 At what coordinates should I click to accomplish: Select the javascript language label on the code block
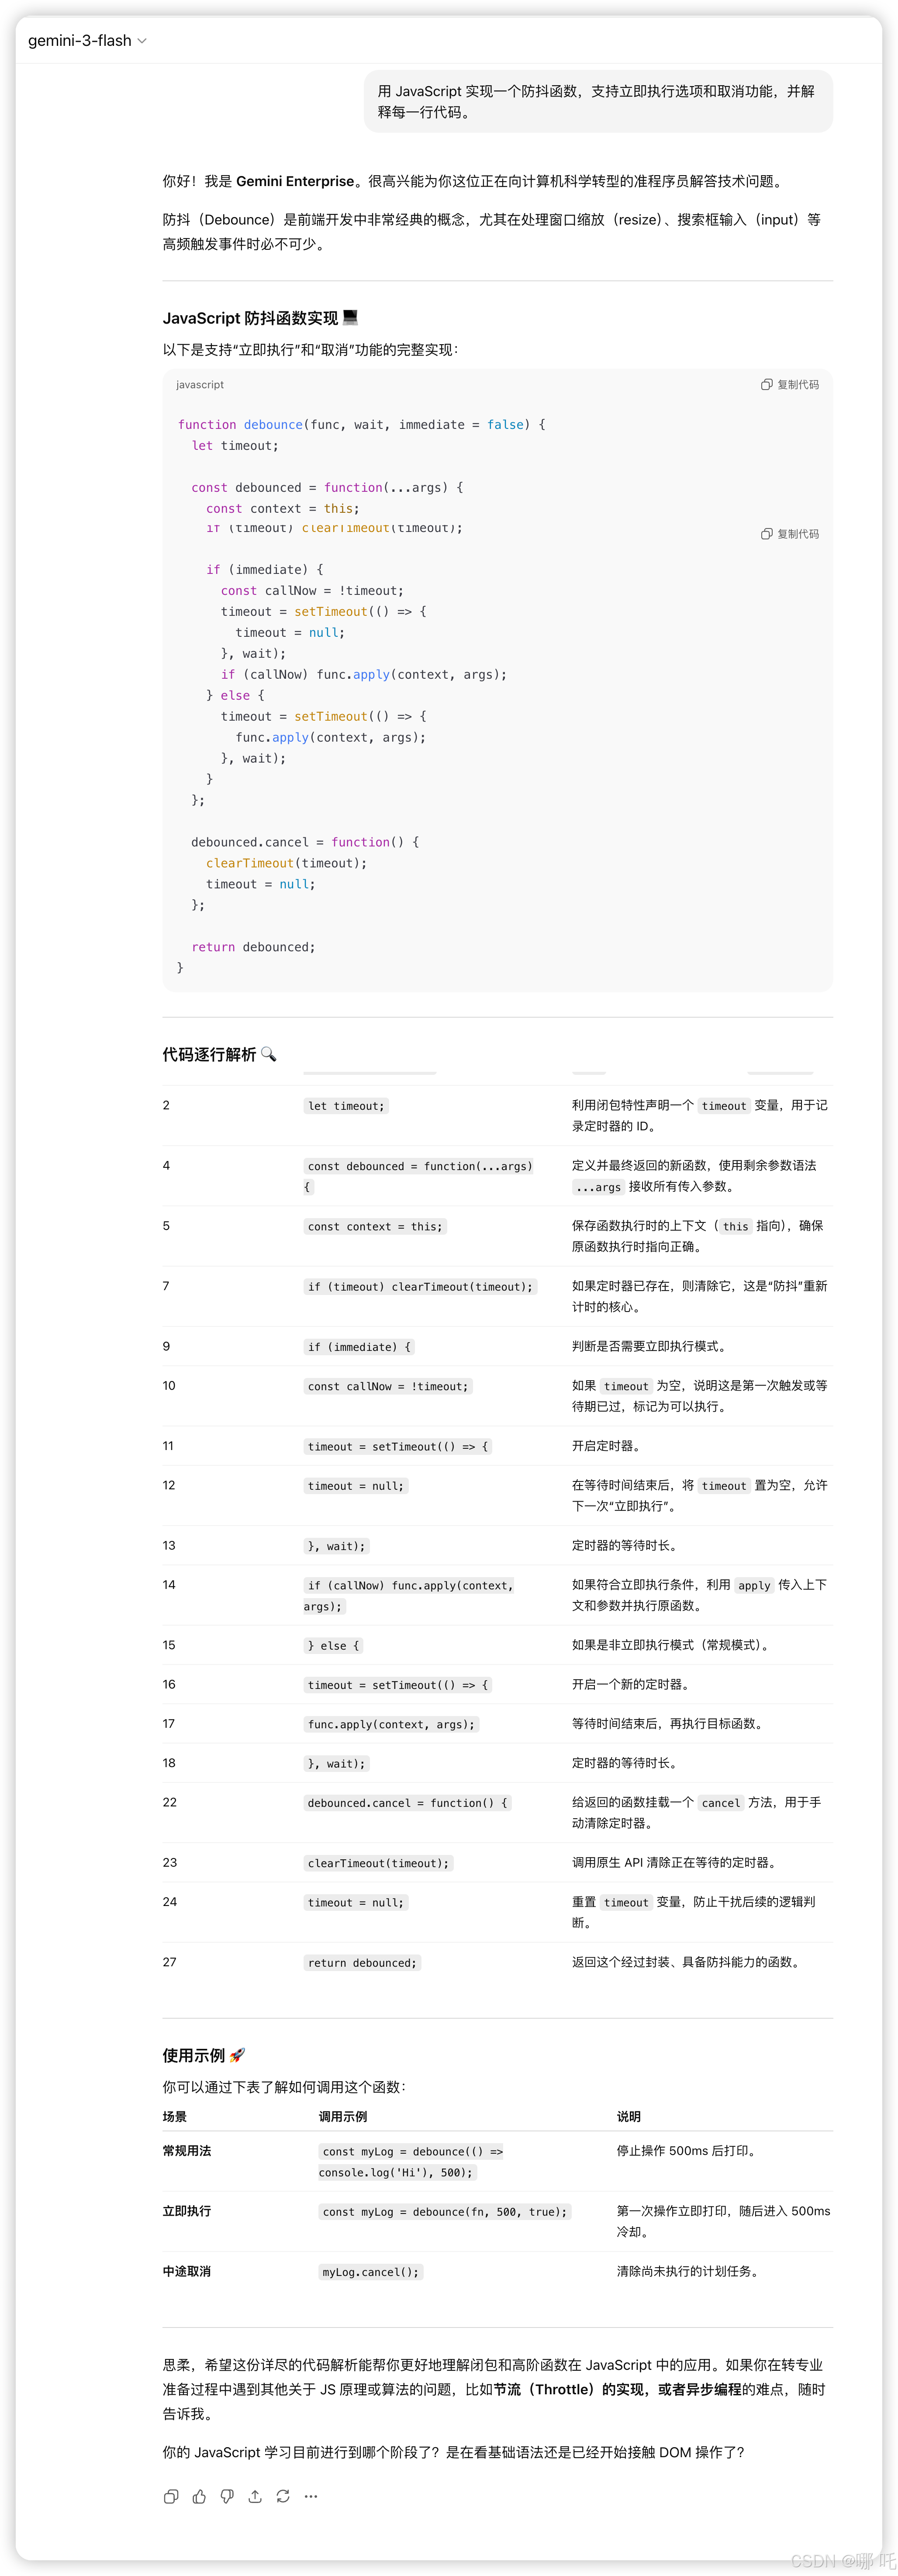(x=200, y=384)
